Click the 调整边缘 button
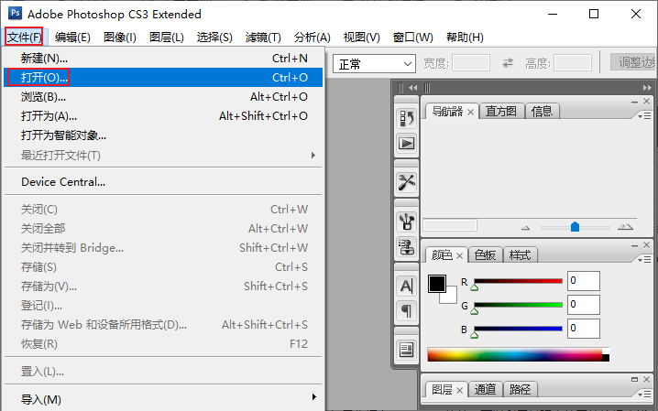 pos(633,62)
